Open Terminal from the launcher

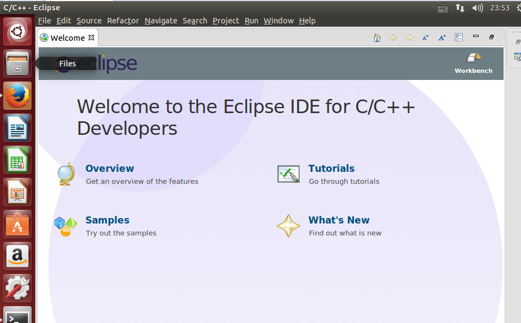17,315
